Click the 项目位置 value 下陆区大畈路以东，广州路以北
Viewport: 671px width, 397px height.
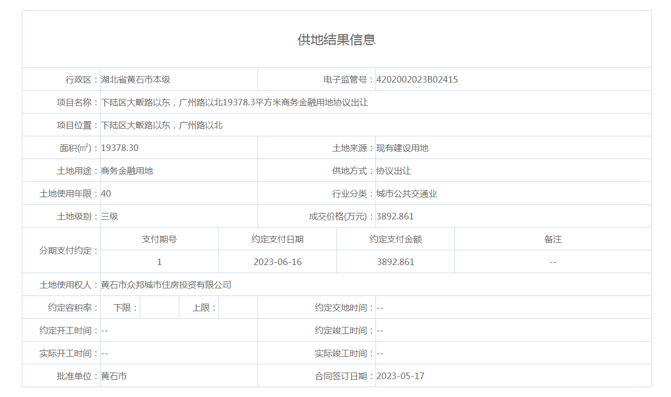(x=162, y=125)
